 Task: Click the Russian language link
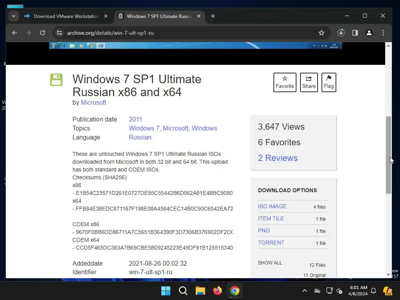(x=140, y=137)
